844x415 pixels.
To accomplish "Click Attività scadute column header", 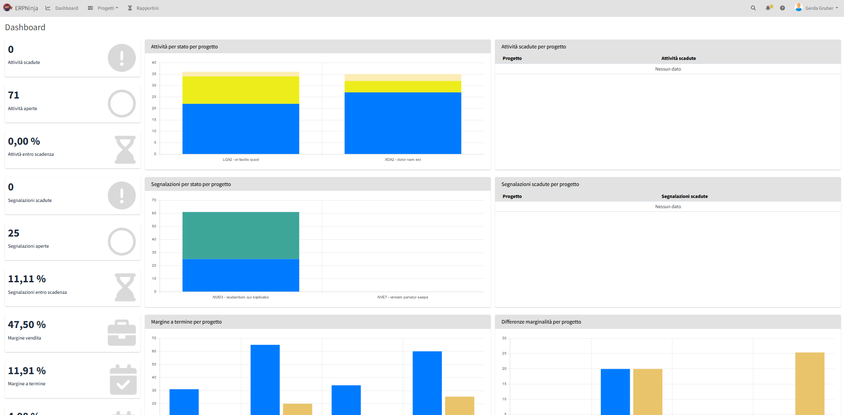I will pyautogui.click(x=679, y=58).
